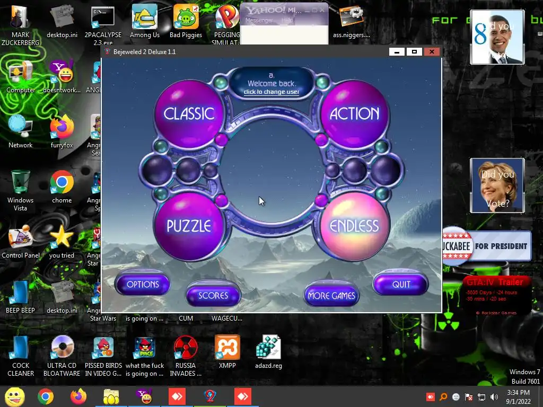Click the Obama 'Did you Vote?' gadget
This screenshot has width=543, height=407.
point(497,37)
